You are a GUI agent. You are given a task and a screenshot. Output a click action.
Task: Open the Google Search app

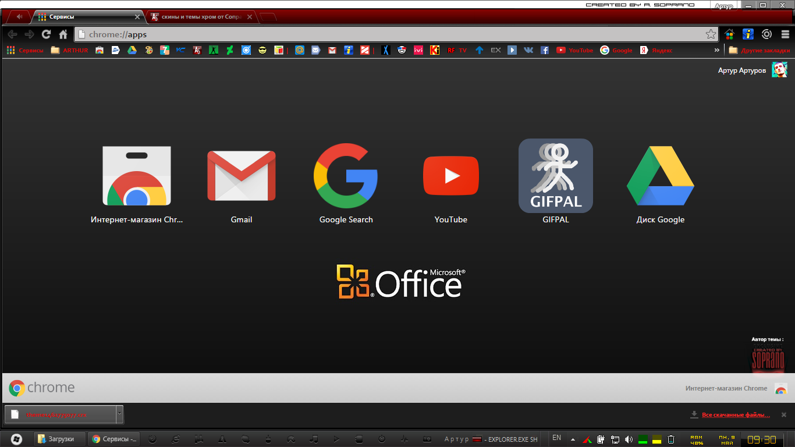(x=346, y=176)
